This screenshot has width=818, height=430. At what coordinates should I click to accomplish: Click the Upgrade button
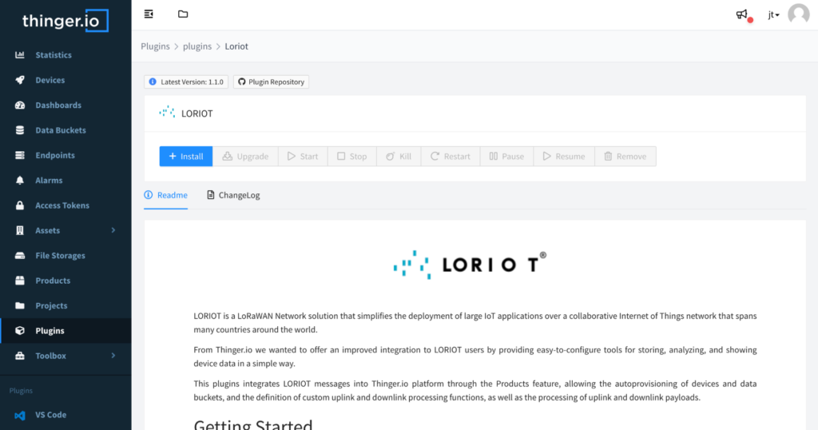point(245,156)
